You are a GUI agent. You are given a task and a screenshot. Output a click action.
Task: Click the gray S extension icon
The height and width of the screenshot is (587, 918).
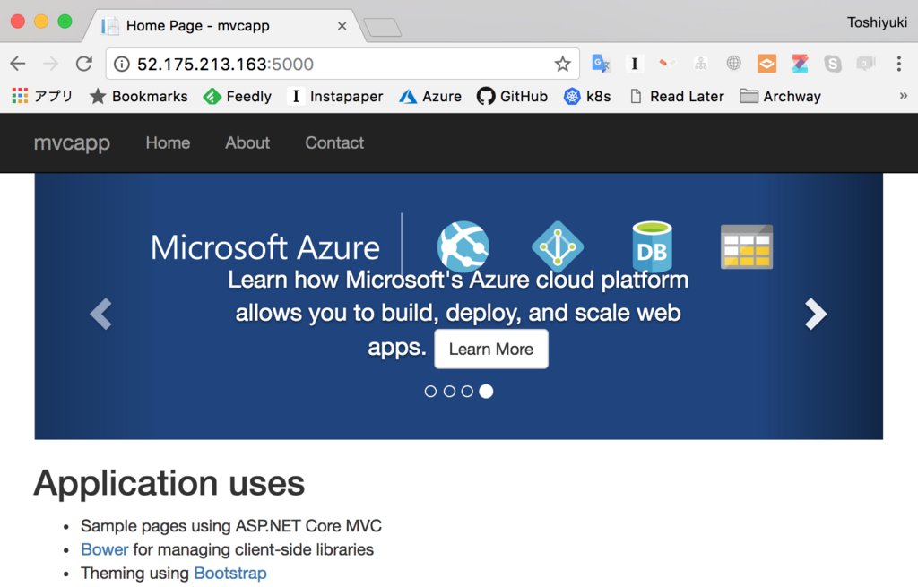click(x=833, y=64)
